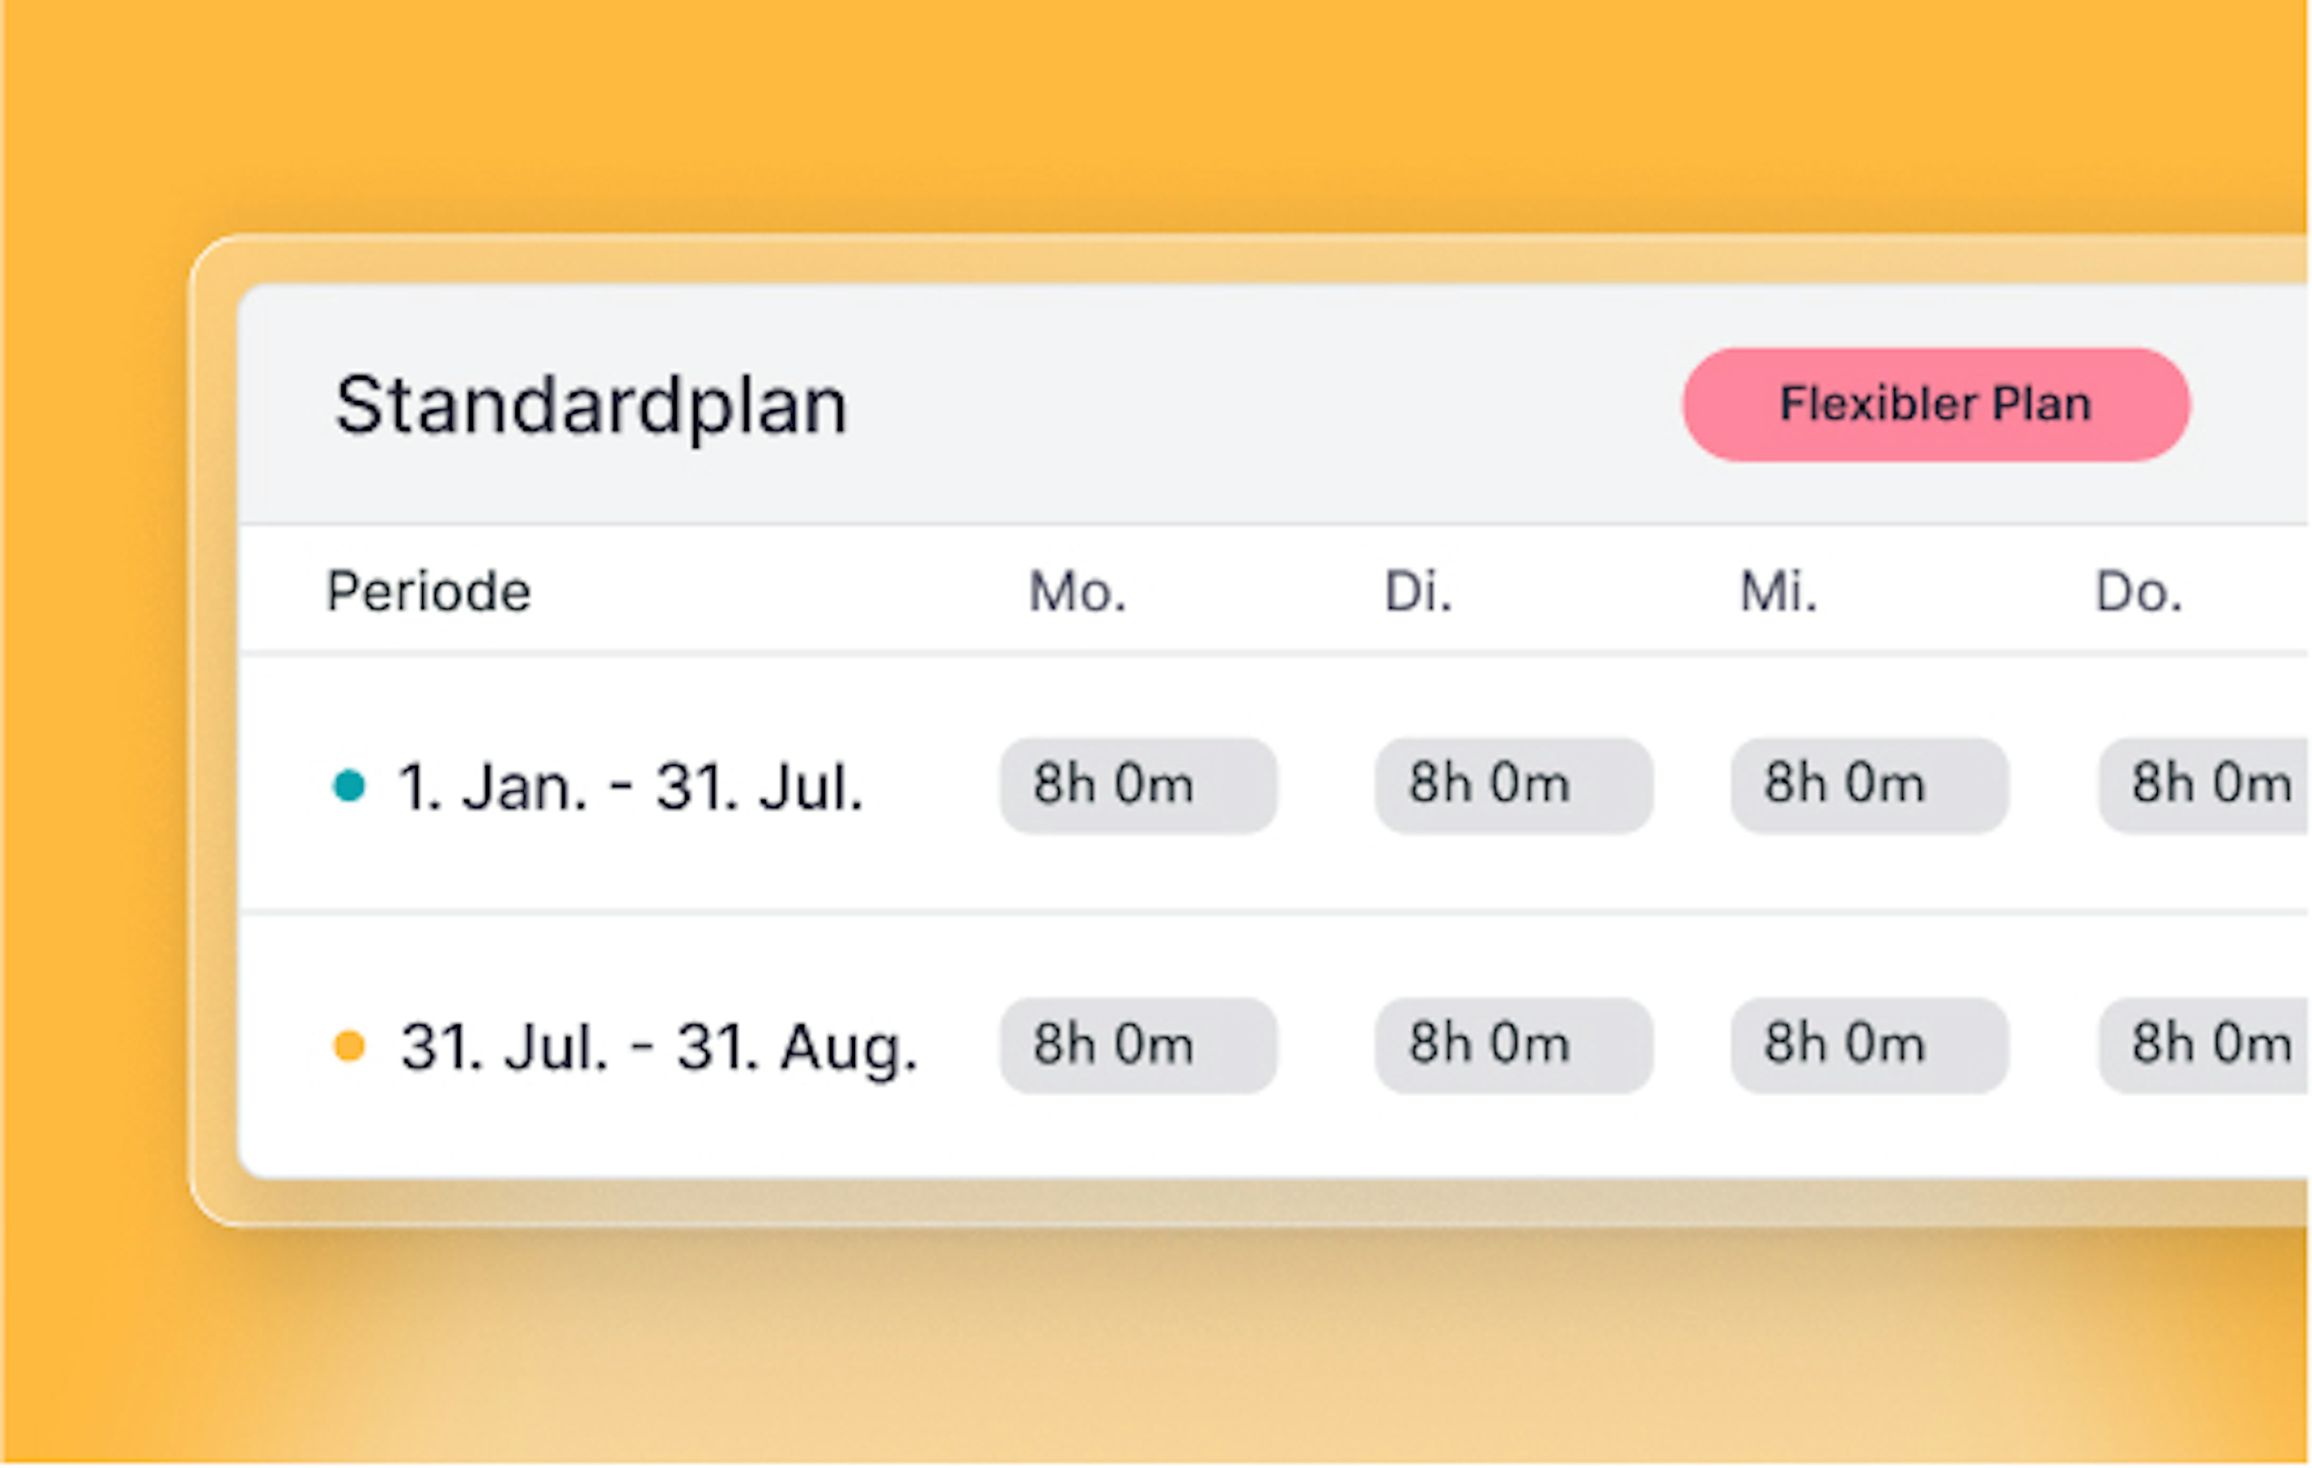Open Monday hours for 1. Jan. - 31. Jul.
Viewport: 2312px width, 1468px height.
[1138, 785]
